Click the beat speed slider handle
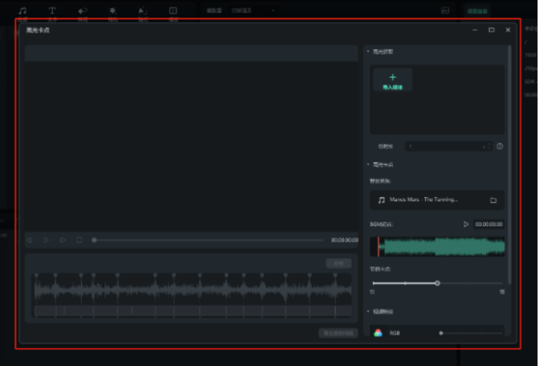Screen dimensions: 538x366 point(437,283)
